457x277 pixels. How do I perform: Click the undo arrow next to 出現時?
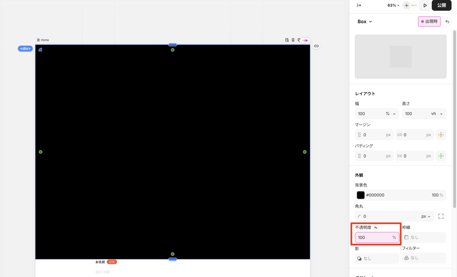click(447, 22)
